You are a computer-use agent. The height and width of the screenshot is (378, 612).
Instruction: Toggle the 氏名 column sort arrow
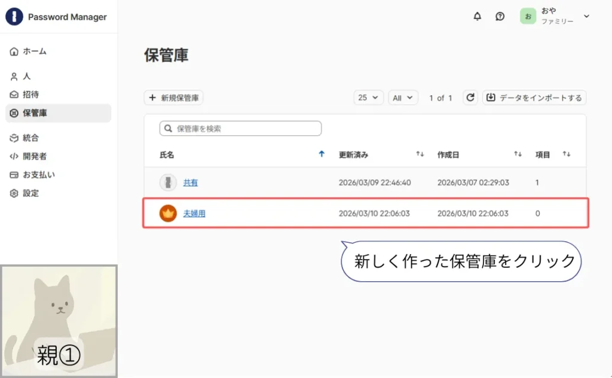coord(322,154)
